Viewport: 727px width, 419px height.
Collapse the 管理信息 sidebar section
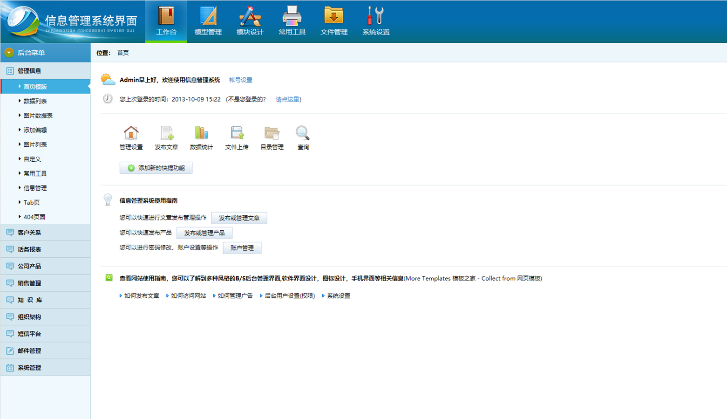coord(29,71)
